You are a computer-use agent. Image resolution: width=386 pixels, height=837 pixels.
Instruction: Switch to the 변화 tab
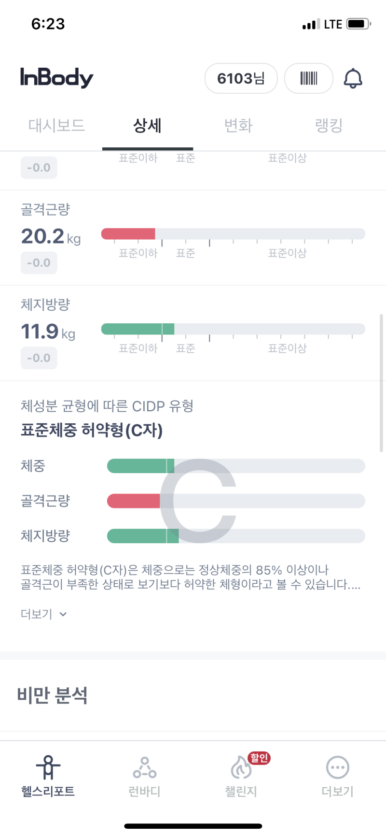click(238, 126)
